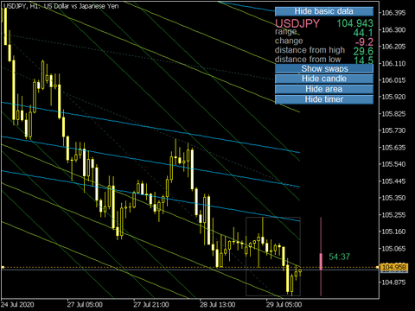Click the range label text
Viewport: 415px width, 311px height.
(286, 32)
